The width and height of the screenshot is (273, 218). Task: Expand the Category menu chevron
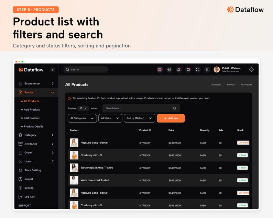(x=53, y=135)
